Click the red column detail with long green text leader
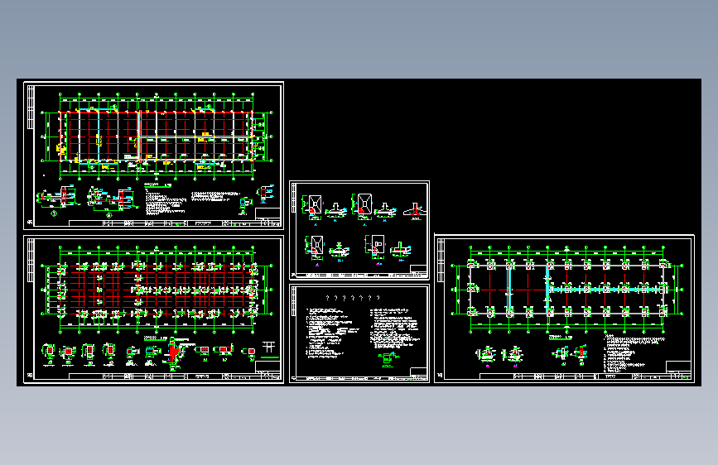Image resolution: width=718 pixels, height=465 pixels. coord(178,352)
